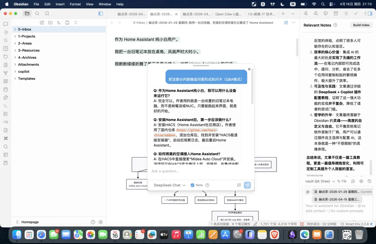Screen dimensions: 376x244
Task: Open the file explorer folder icon
Action: coord(27,14)
